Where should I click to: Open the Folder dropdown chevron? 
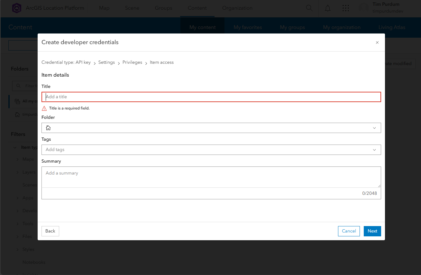pos(374,128)
